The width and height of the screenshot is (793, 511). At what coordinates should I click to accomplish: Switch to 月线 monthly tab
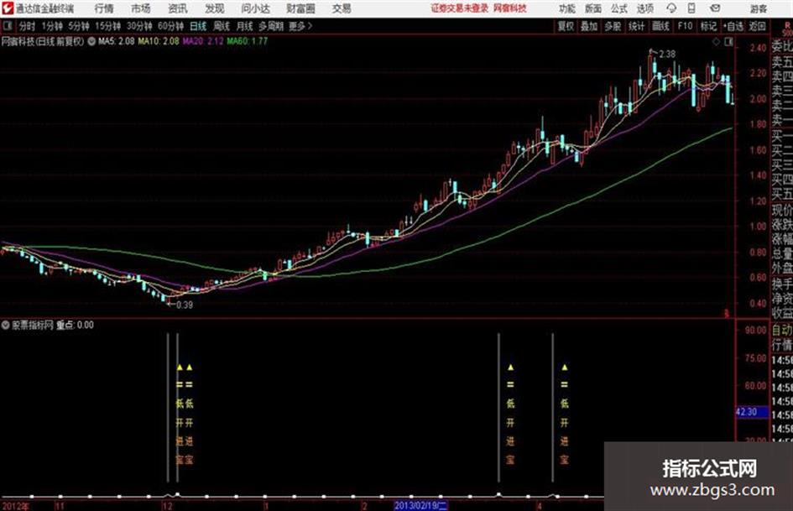tap(245, 26)
